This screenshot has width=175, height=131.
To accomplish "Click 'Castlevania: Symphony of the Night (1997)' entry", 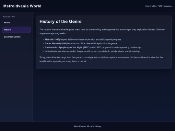I will click(x=93, y=48).
